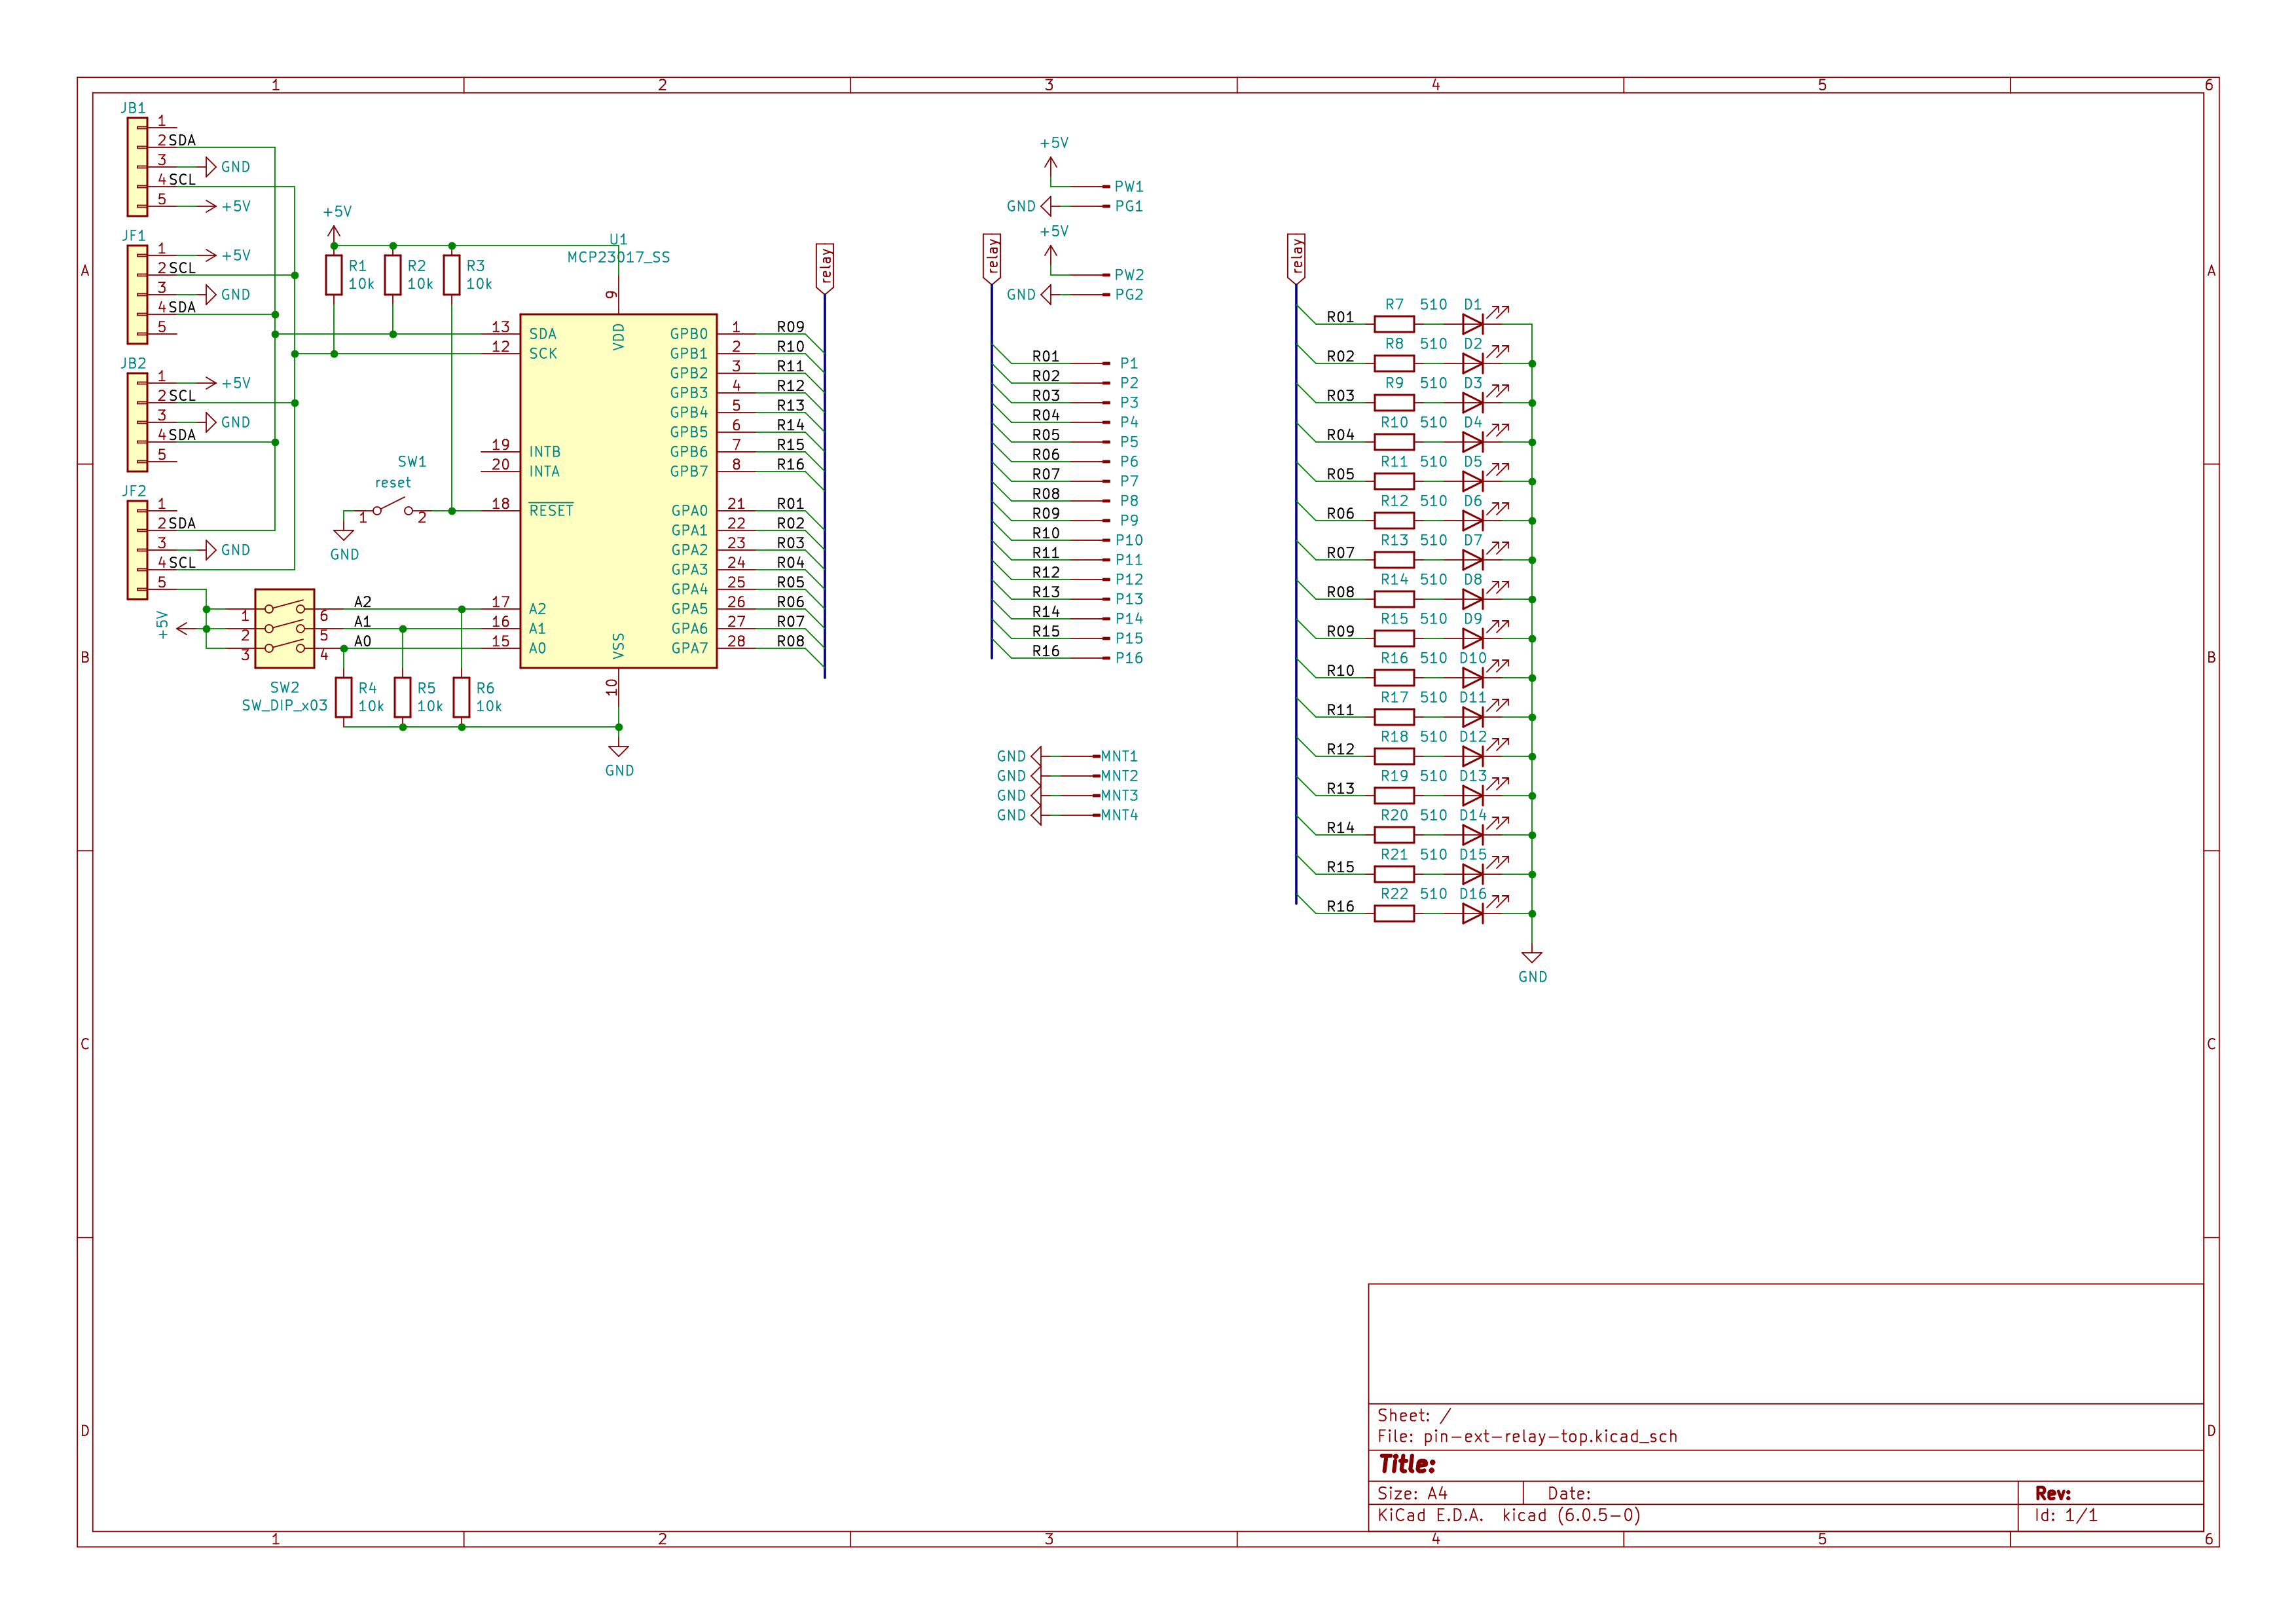Click the MNT4 mounting hole label
This screenshot has height=1624, width=2296.
pos(1119,815)
